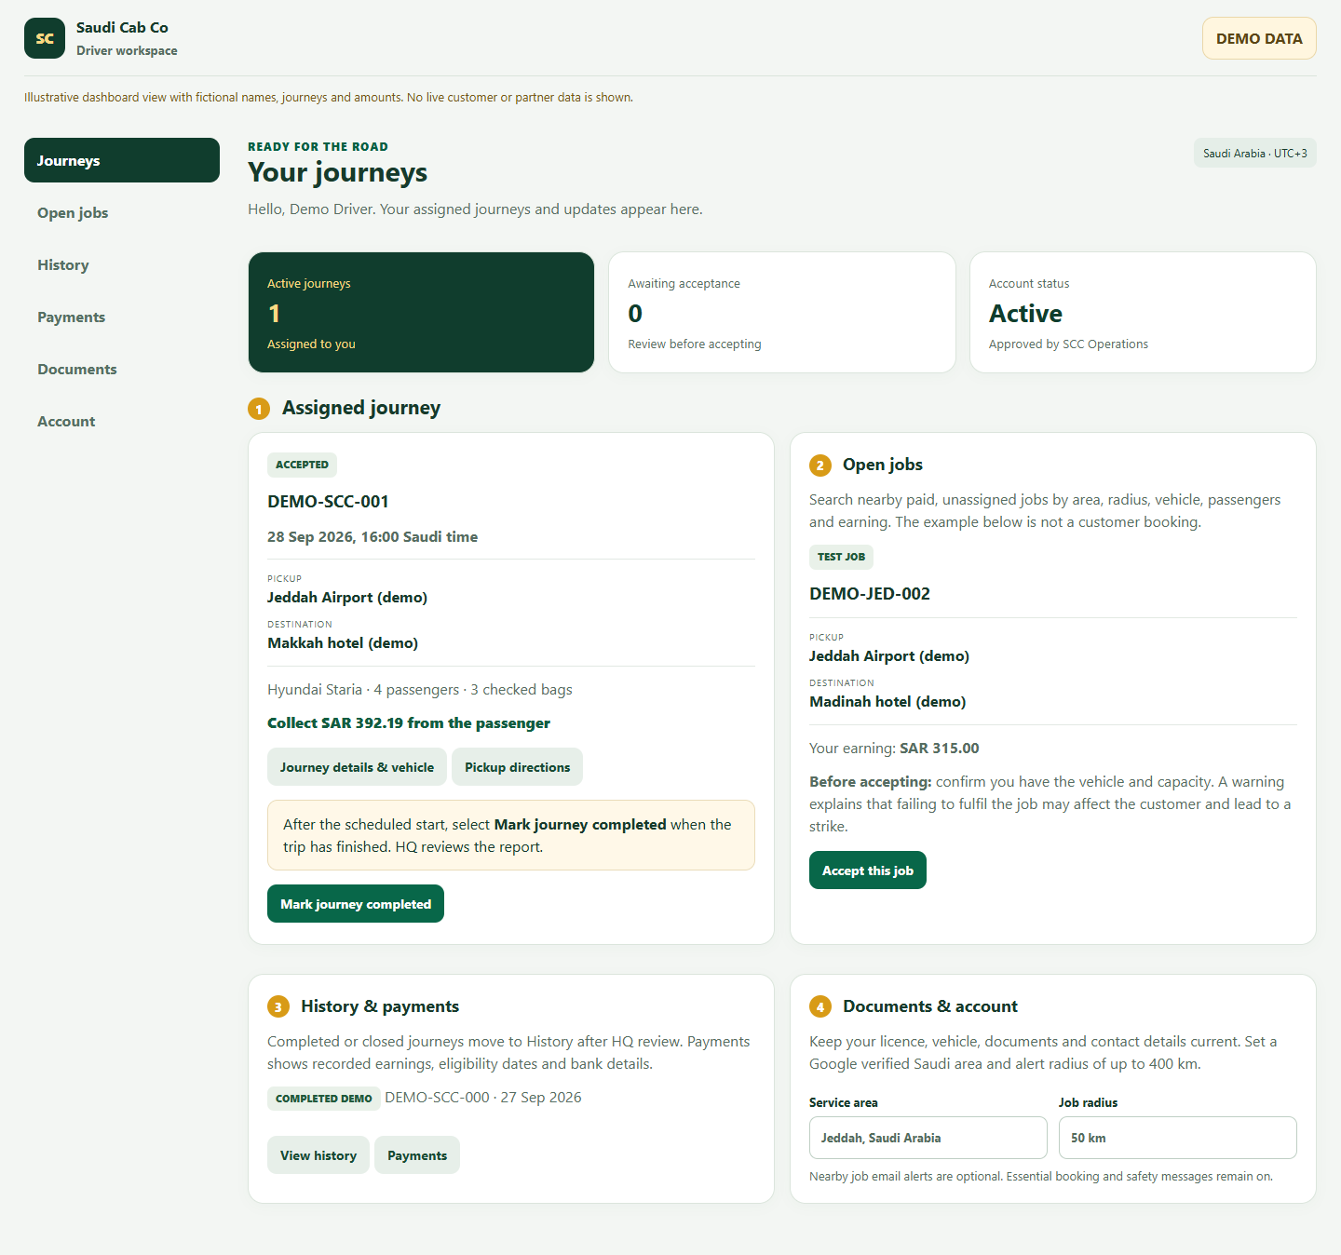Click the Makkah hotel (demo) destination
Viewport: 1341px width, 1255px height.
click(x=343, y=642)
